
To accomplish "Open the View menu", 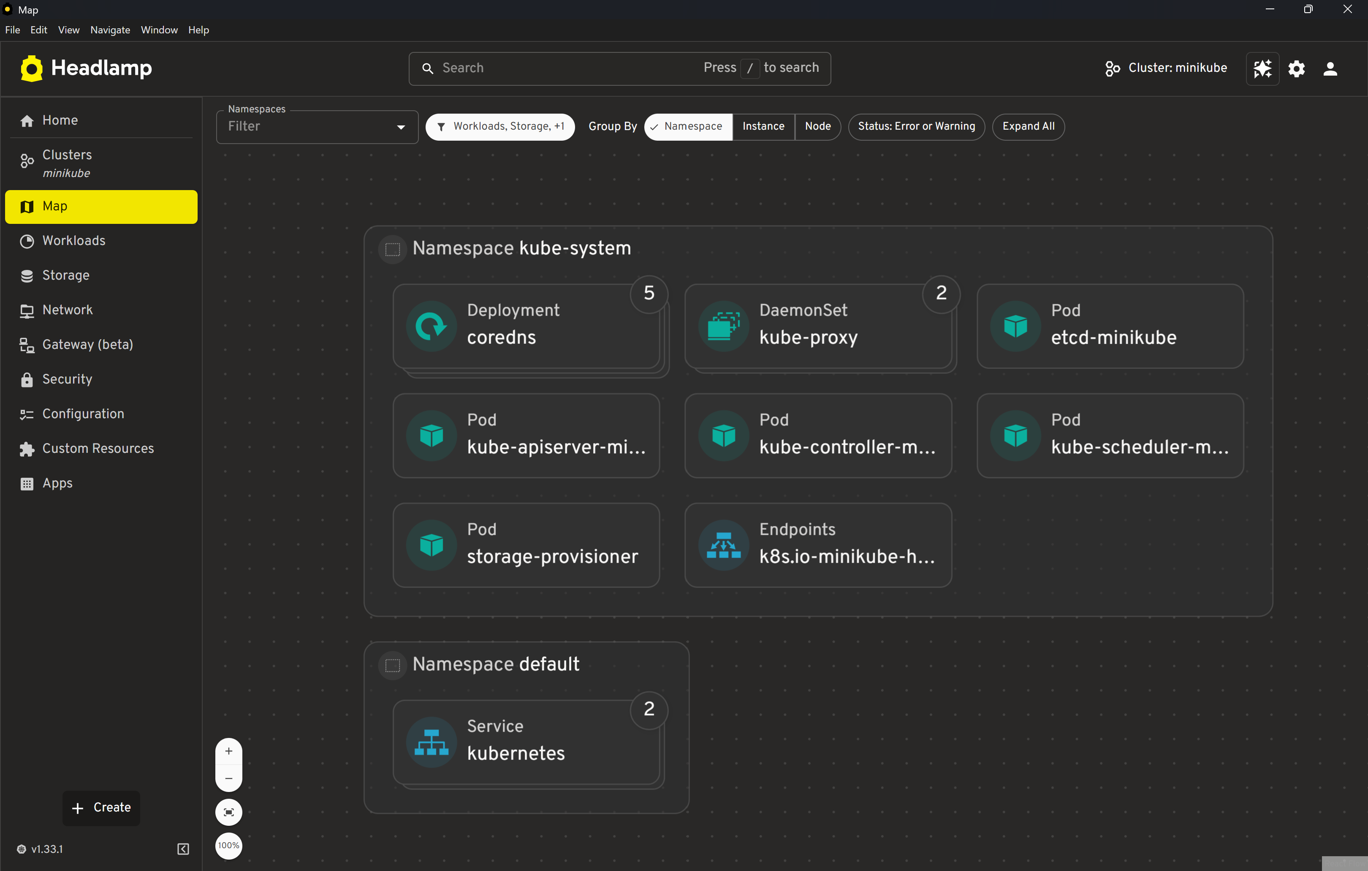I will point(68,30).
